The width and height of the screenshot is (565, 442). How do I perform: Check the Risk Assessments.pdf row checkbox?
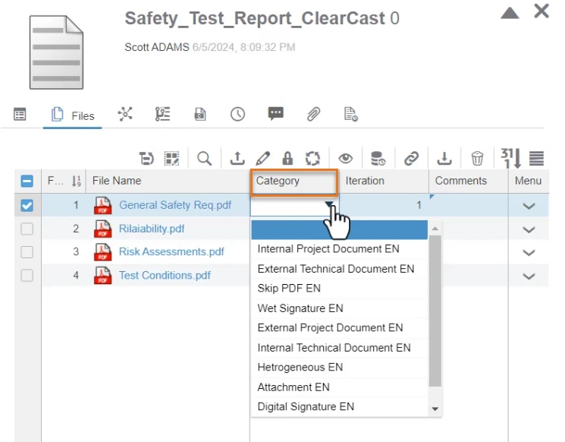pos(27,252)
